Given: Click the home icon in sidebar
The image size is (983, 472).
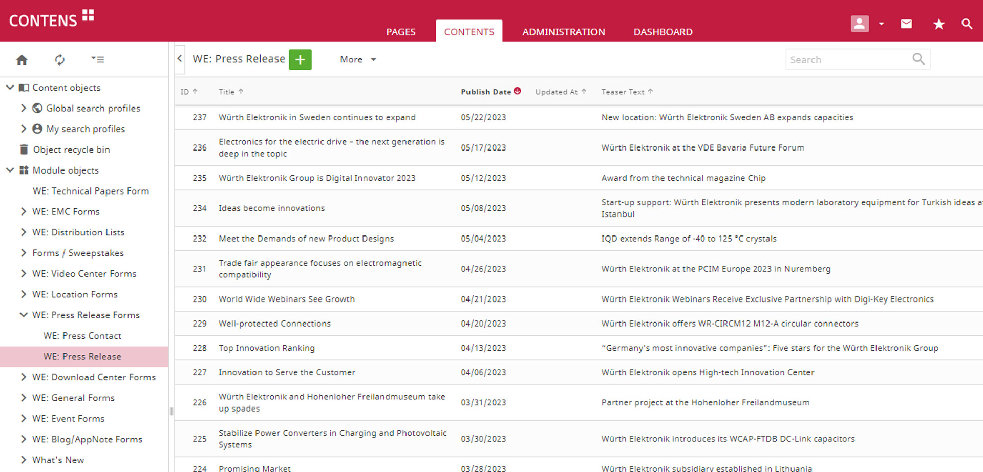Looking at the screenshot, I should point(22,60).
